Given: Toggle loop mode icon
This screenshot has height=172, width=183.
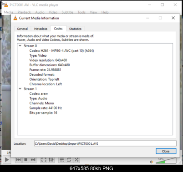Looking at the screenshot, I should pos(69,160).
